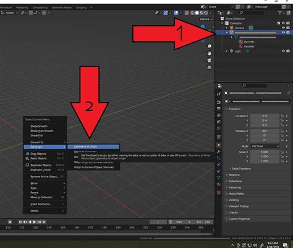This screenshot has width=293, height=248.
Task: Open the Texture properties checker tab
Action: [219, 192]
